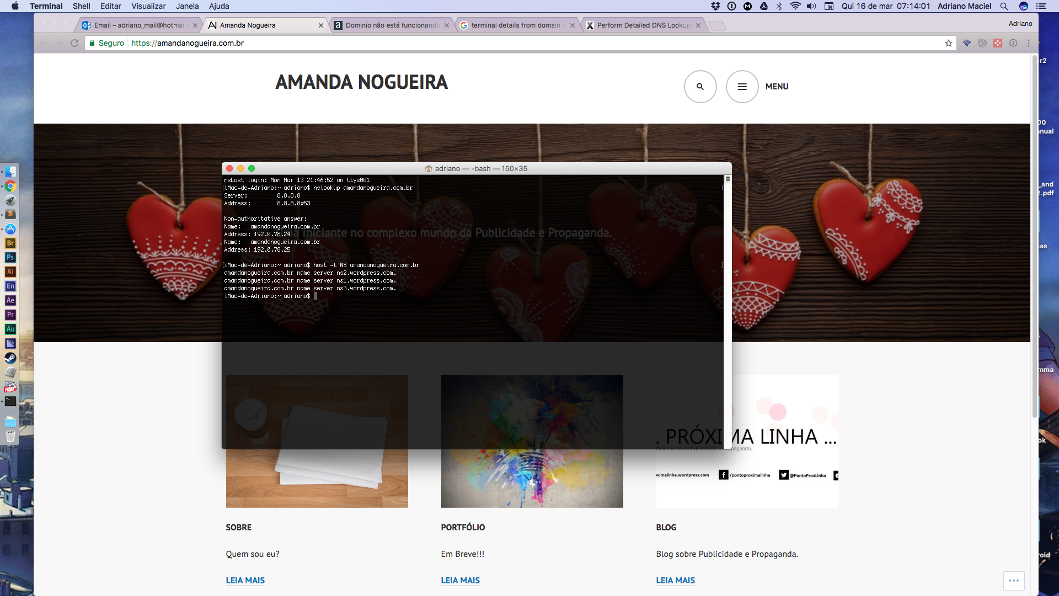This screenshot has width=1059, height=596.
Task: Open the volume control in menu bar
Action: (811, 6)
